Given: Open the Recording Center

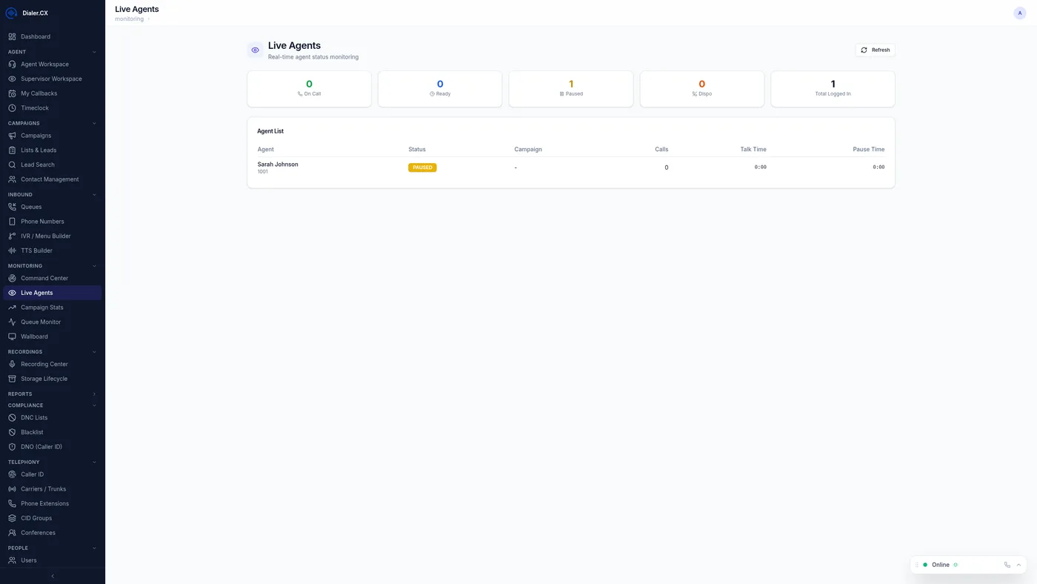Looking at the screenshot, I should click(44, 364).
